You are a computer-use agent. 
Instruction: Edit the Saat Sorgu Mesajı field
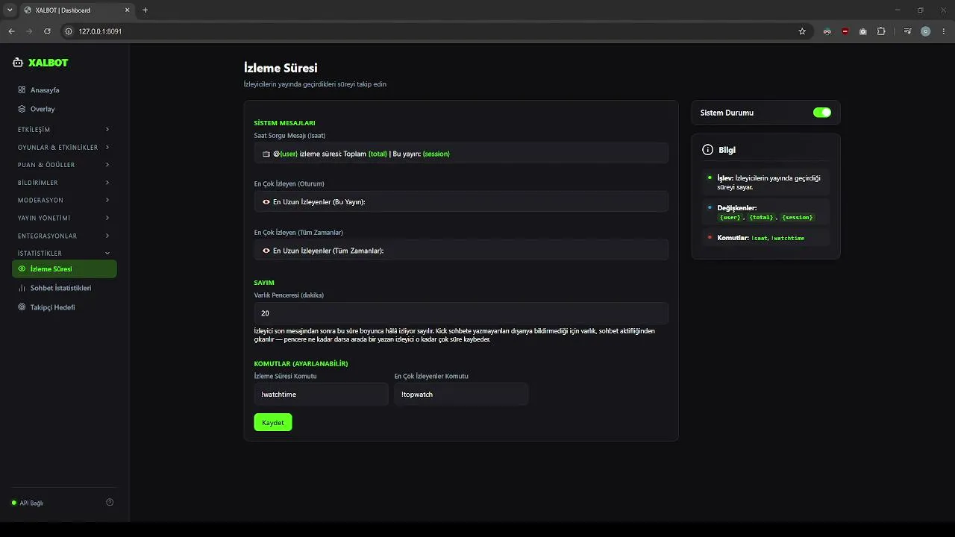[x=461, y=154]
